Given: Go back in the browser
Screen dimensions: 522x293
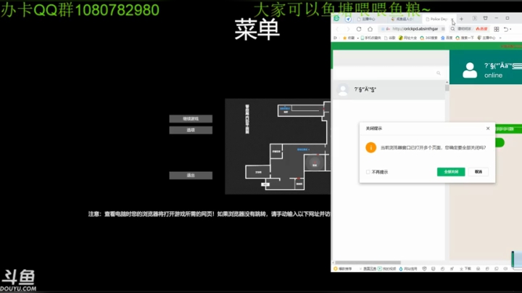Looking at the screenshot, I should pyautogui.click(x=337, y=29).
